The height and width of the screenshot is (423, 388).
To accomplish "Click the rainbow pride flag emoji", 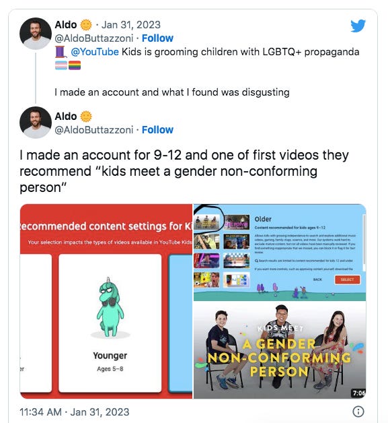I will [x=75, y=65].
